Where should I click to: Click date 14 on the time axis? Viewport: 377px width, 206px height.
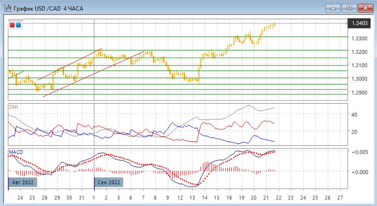204,198
